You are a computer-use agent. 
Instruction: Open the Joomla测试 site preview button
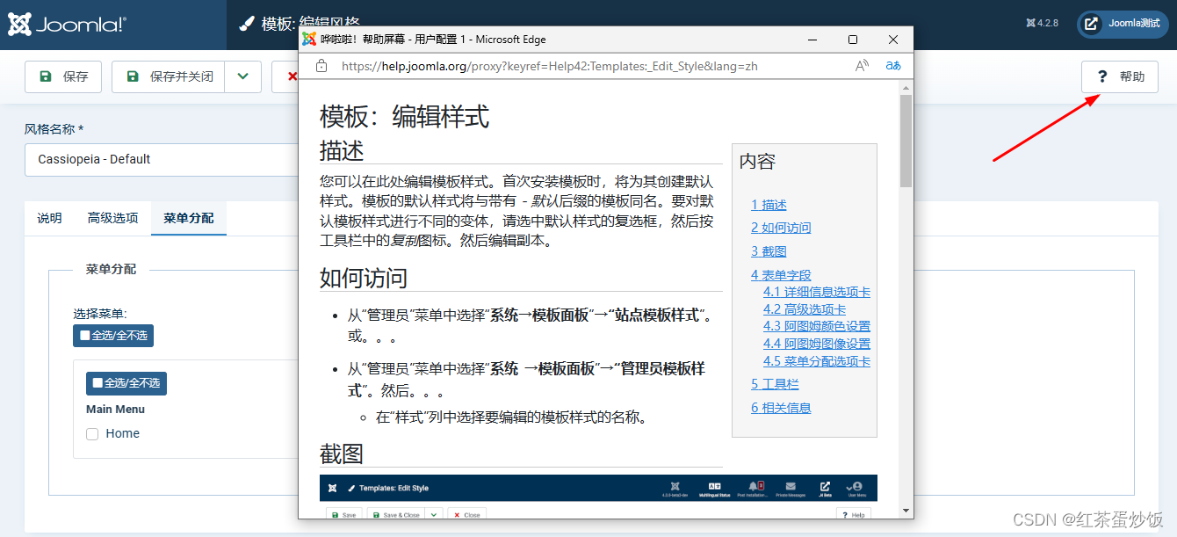[x=1123, y=24]
